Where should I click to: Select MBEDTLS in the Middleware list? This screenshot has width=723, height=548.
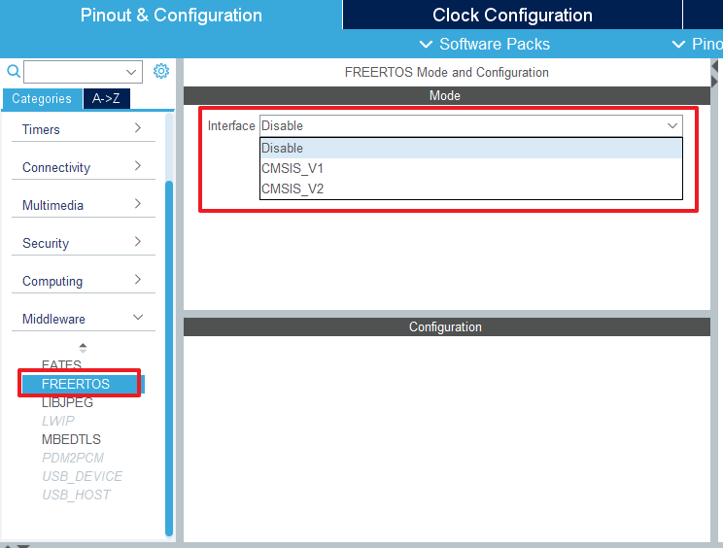(x=71, y=439)
